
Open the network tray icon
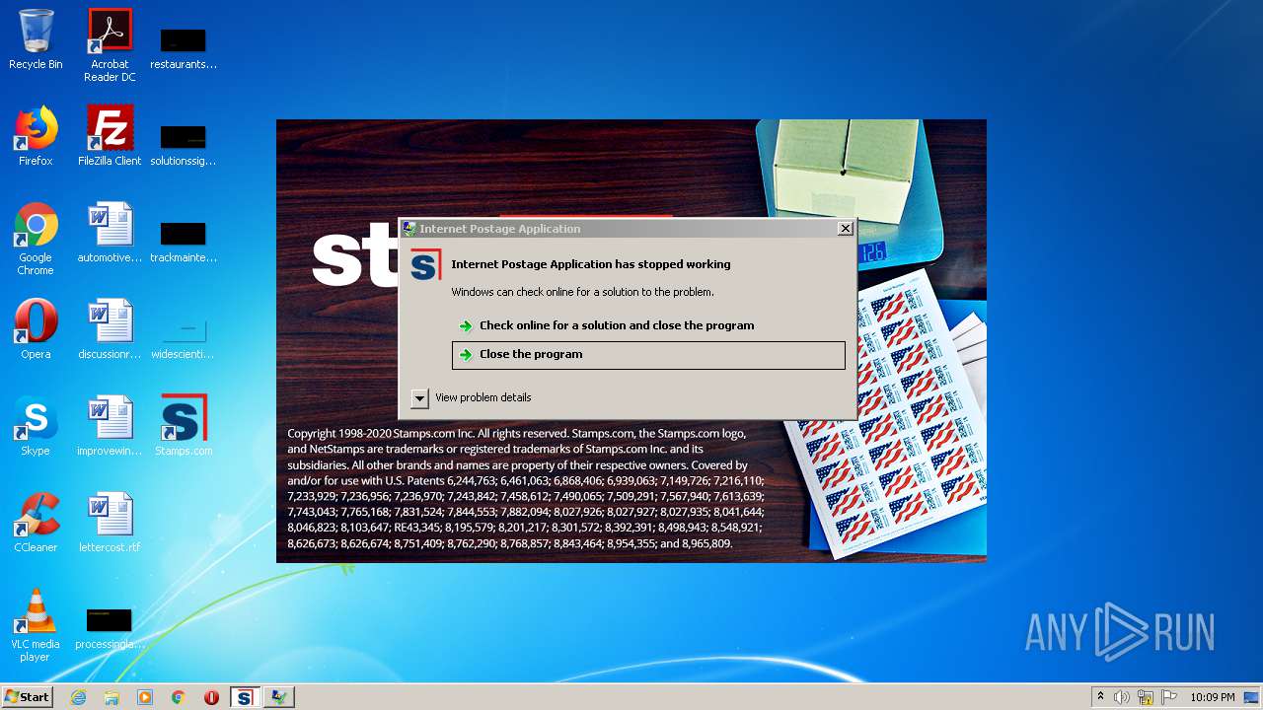(1146, 697)
